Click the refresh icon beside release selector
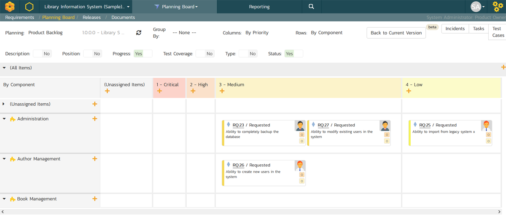 point(139,33)
